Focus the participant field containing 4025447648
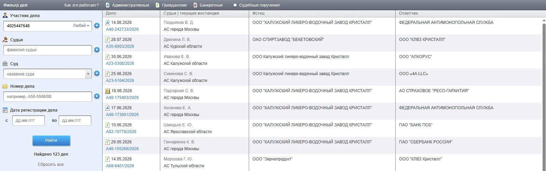This screenshot has width=546, height=171. [47, 26]
